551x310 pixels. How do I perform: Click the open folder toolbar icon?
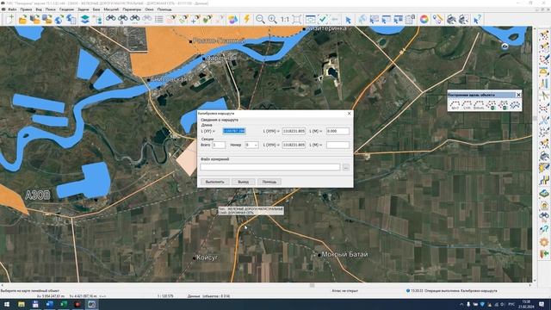point(23,19)
